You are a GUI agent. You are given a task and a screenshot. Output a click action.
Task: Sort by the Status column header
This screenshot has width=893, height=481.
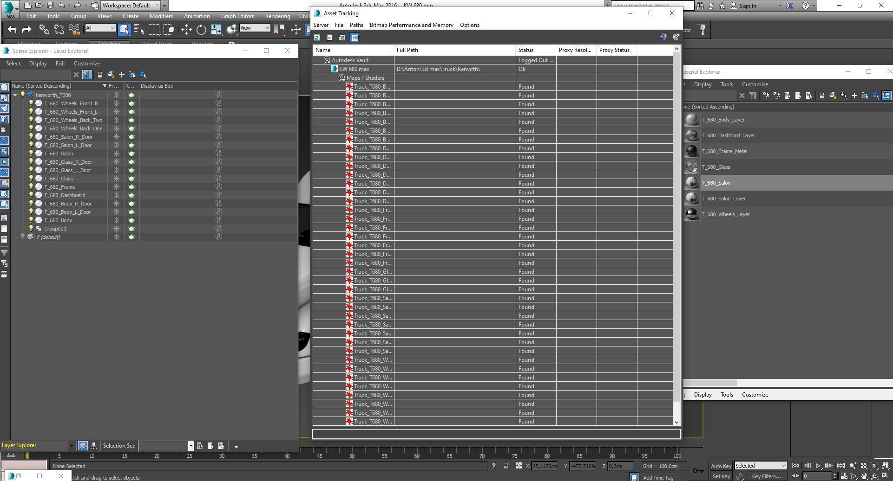click(x=536, y=50)
